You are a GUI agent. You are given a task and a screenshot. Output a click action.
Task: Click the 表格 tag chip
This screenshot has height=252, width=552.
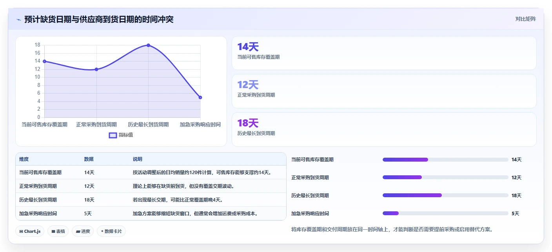58,231
